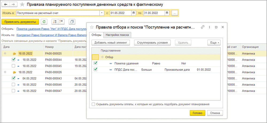The width and height of the screenshot is (267, 123).
Task: Select the 'Отборы' tab
Action: [x=96, y=35]
